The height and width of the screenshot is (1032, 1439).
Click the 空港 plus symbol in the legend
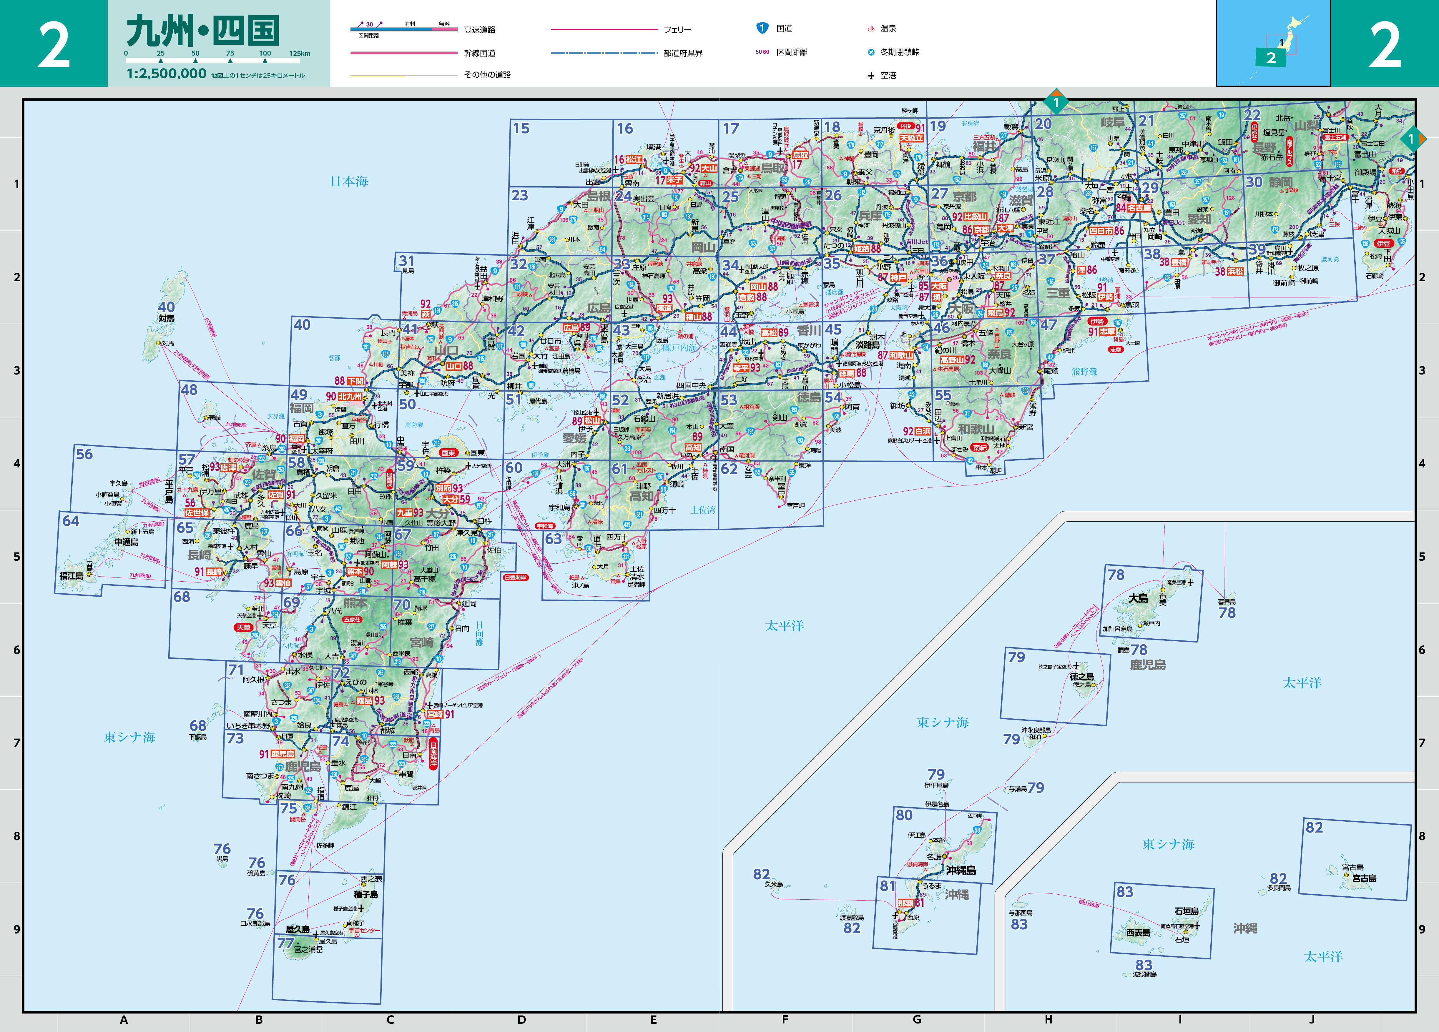pyautogui.click(x=870, y=76)
